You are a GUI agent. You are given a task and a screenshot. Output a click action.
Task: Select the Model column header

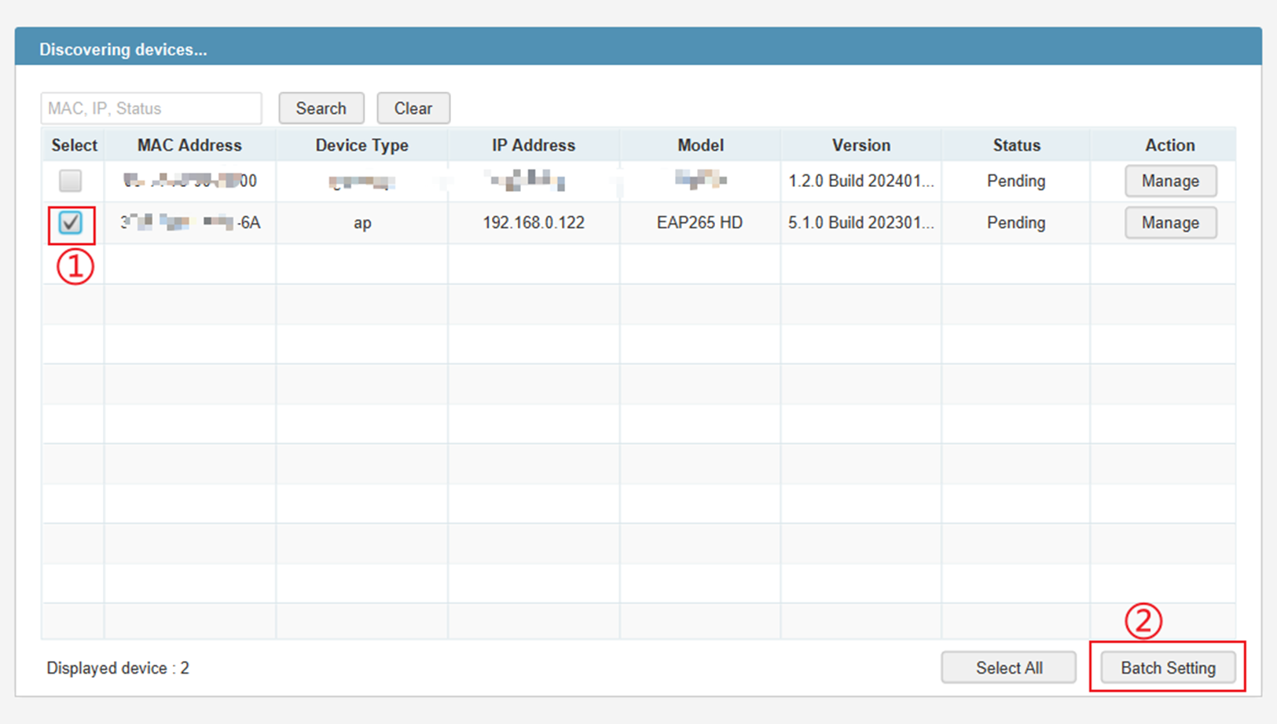coord(699,144)
